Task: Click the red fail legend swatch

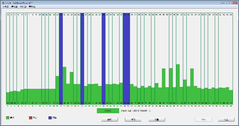Action: pos(31,118)
